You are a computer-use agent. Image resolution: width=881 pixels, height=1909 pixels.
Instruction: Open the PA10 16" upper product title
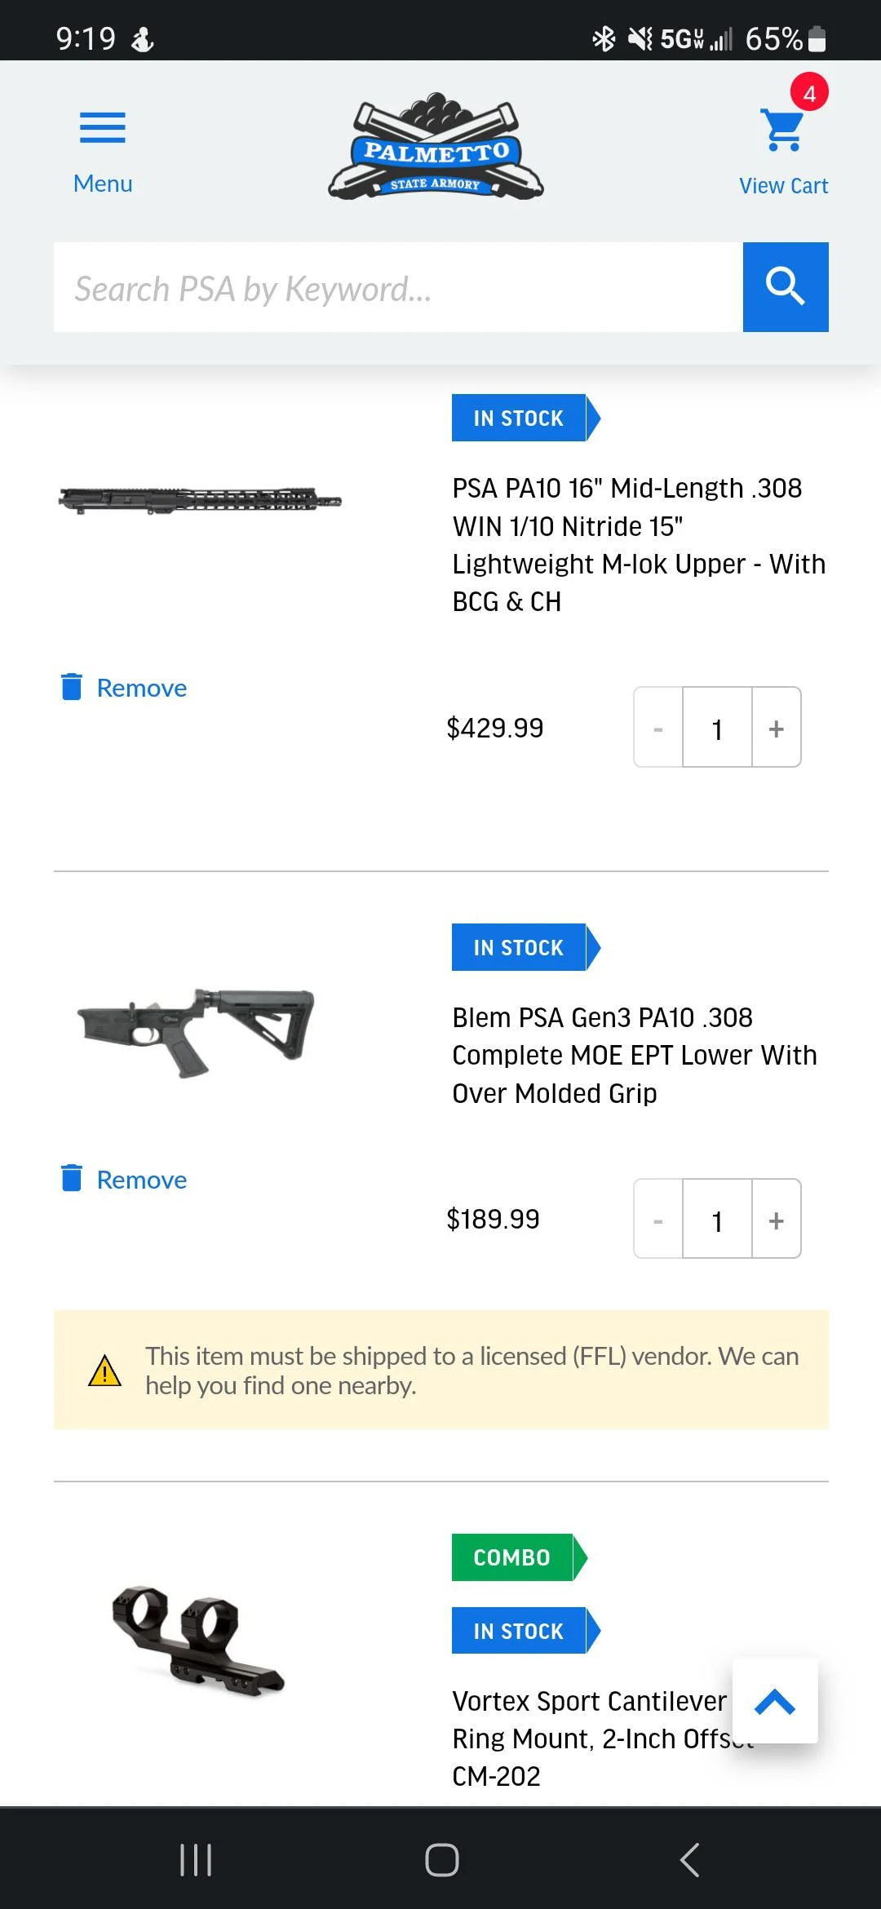tap(639, 544)
